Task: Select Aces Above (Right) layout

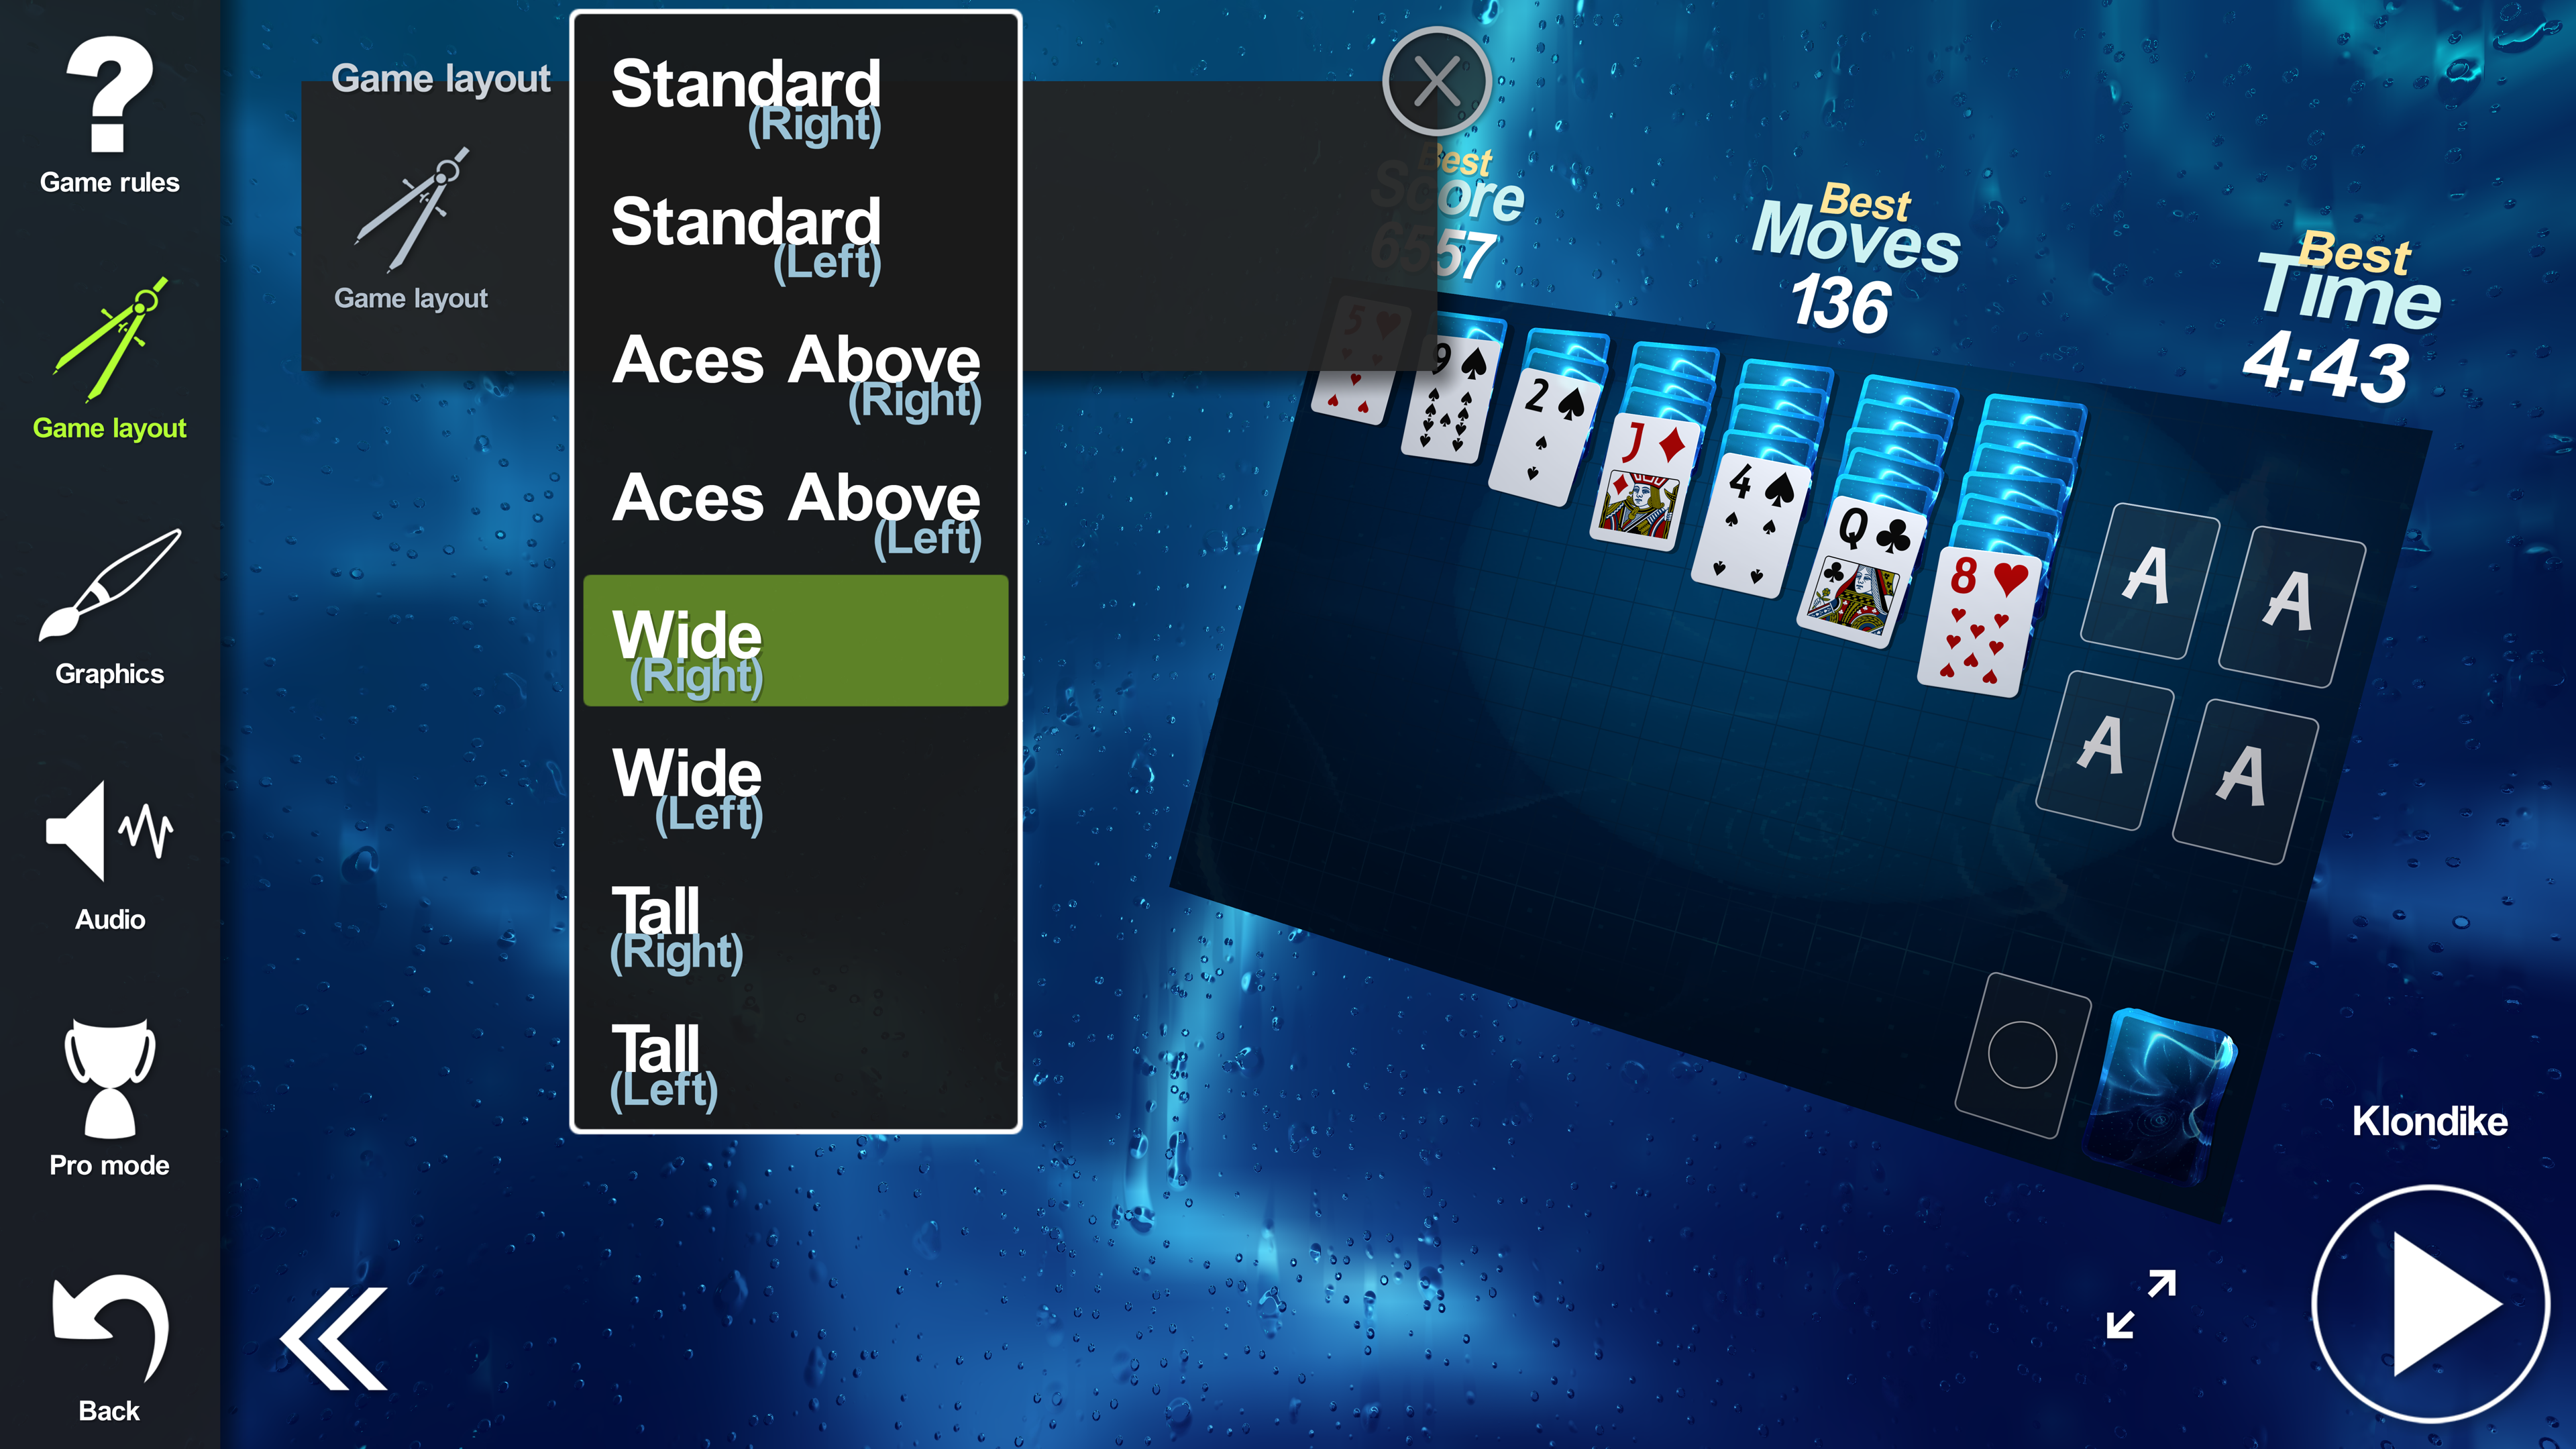Action: coord(795,374)
